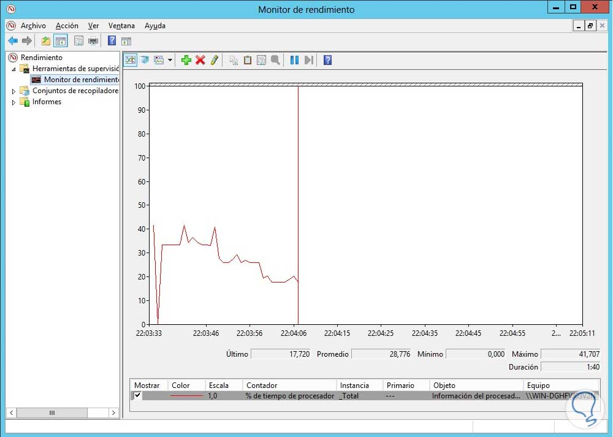This screenshot has height=437, width=613.
Task: Open graph properties icon in the graph toolbar
Action: (261, 60)
